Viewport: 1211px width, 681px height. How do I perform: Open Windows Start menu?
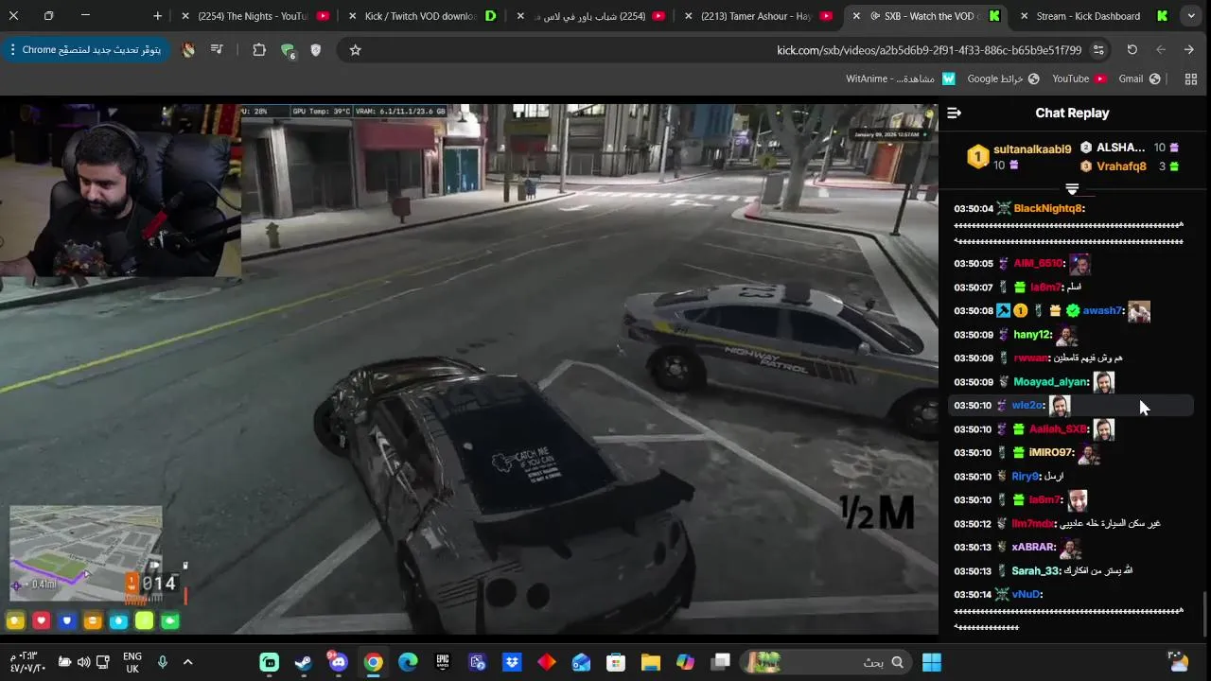pyautogui.click(x=932, y=662)
